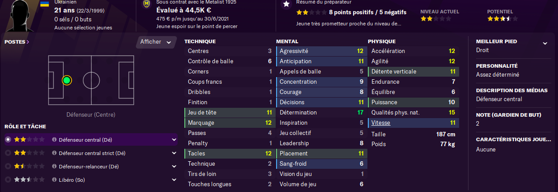The image size is (558, 192).
Task: Click the star icon beside Résumé du préparateur
Action: tap(286, 4)
